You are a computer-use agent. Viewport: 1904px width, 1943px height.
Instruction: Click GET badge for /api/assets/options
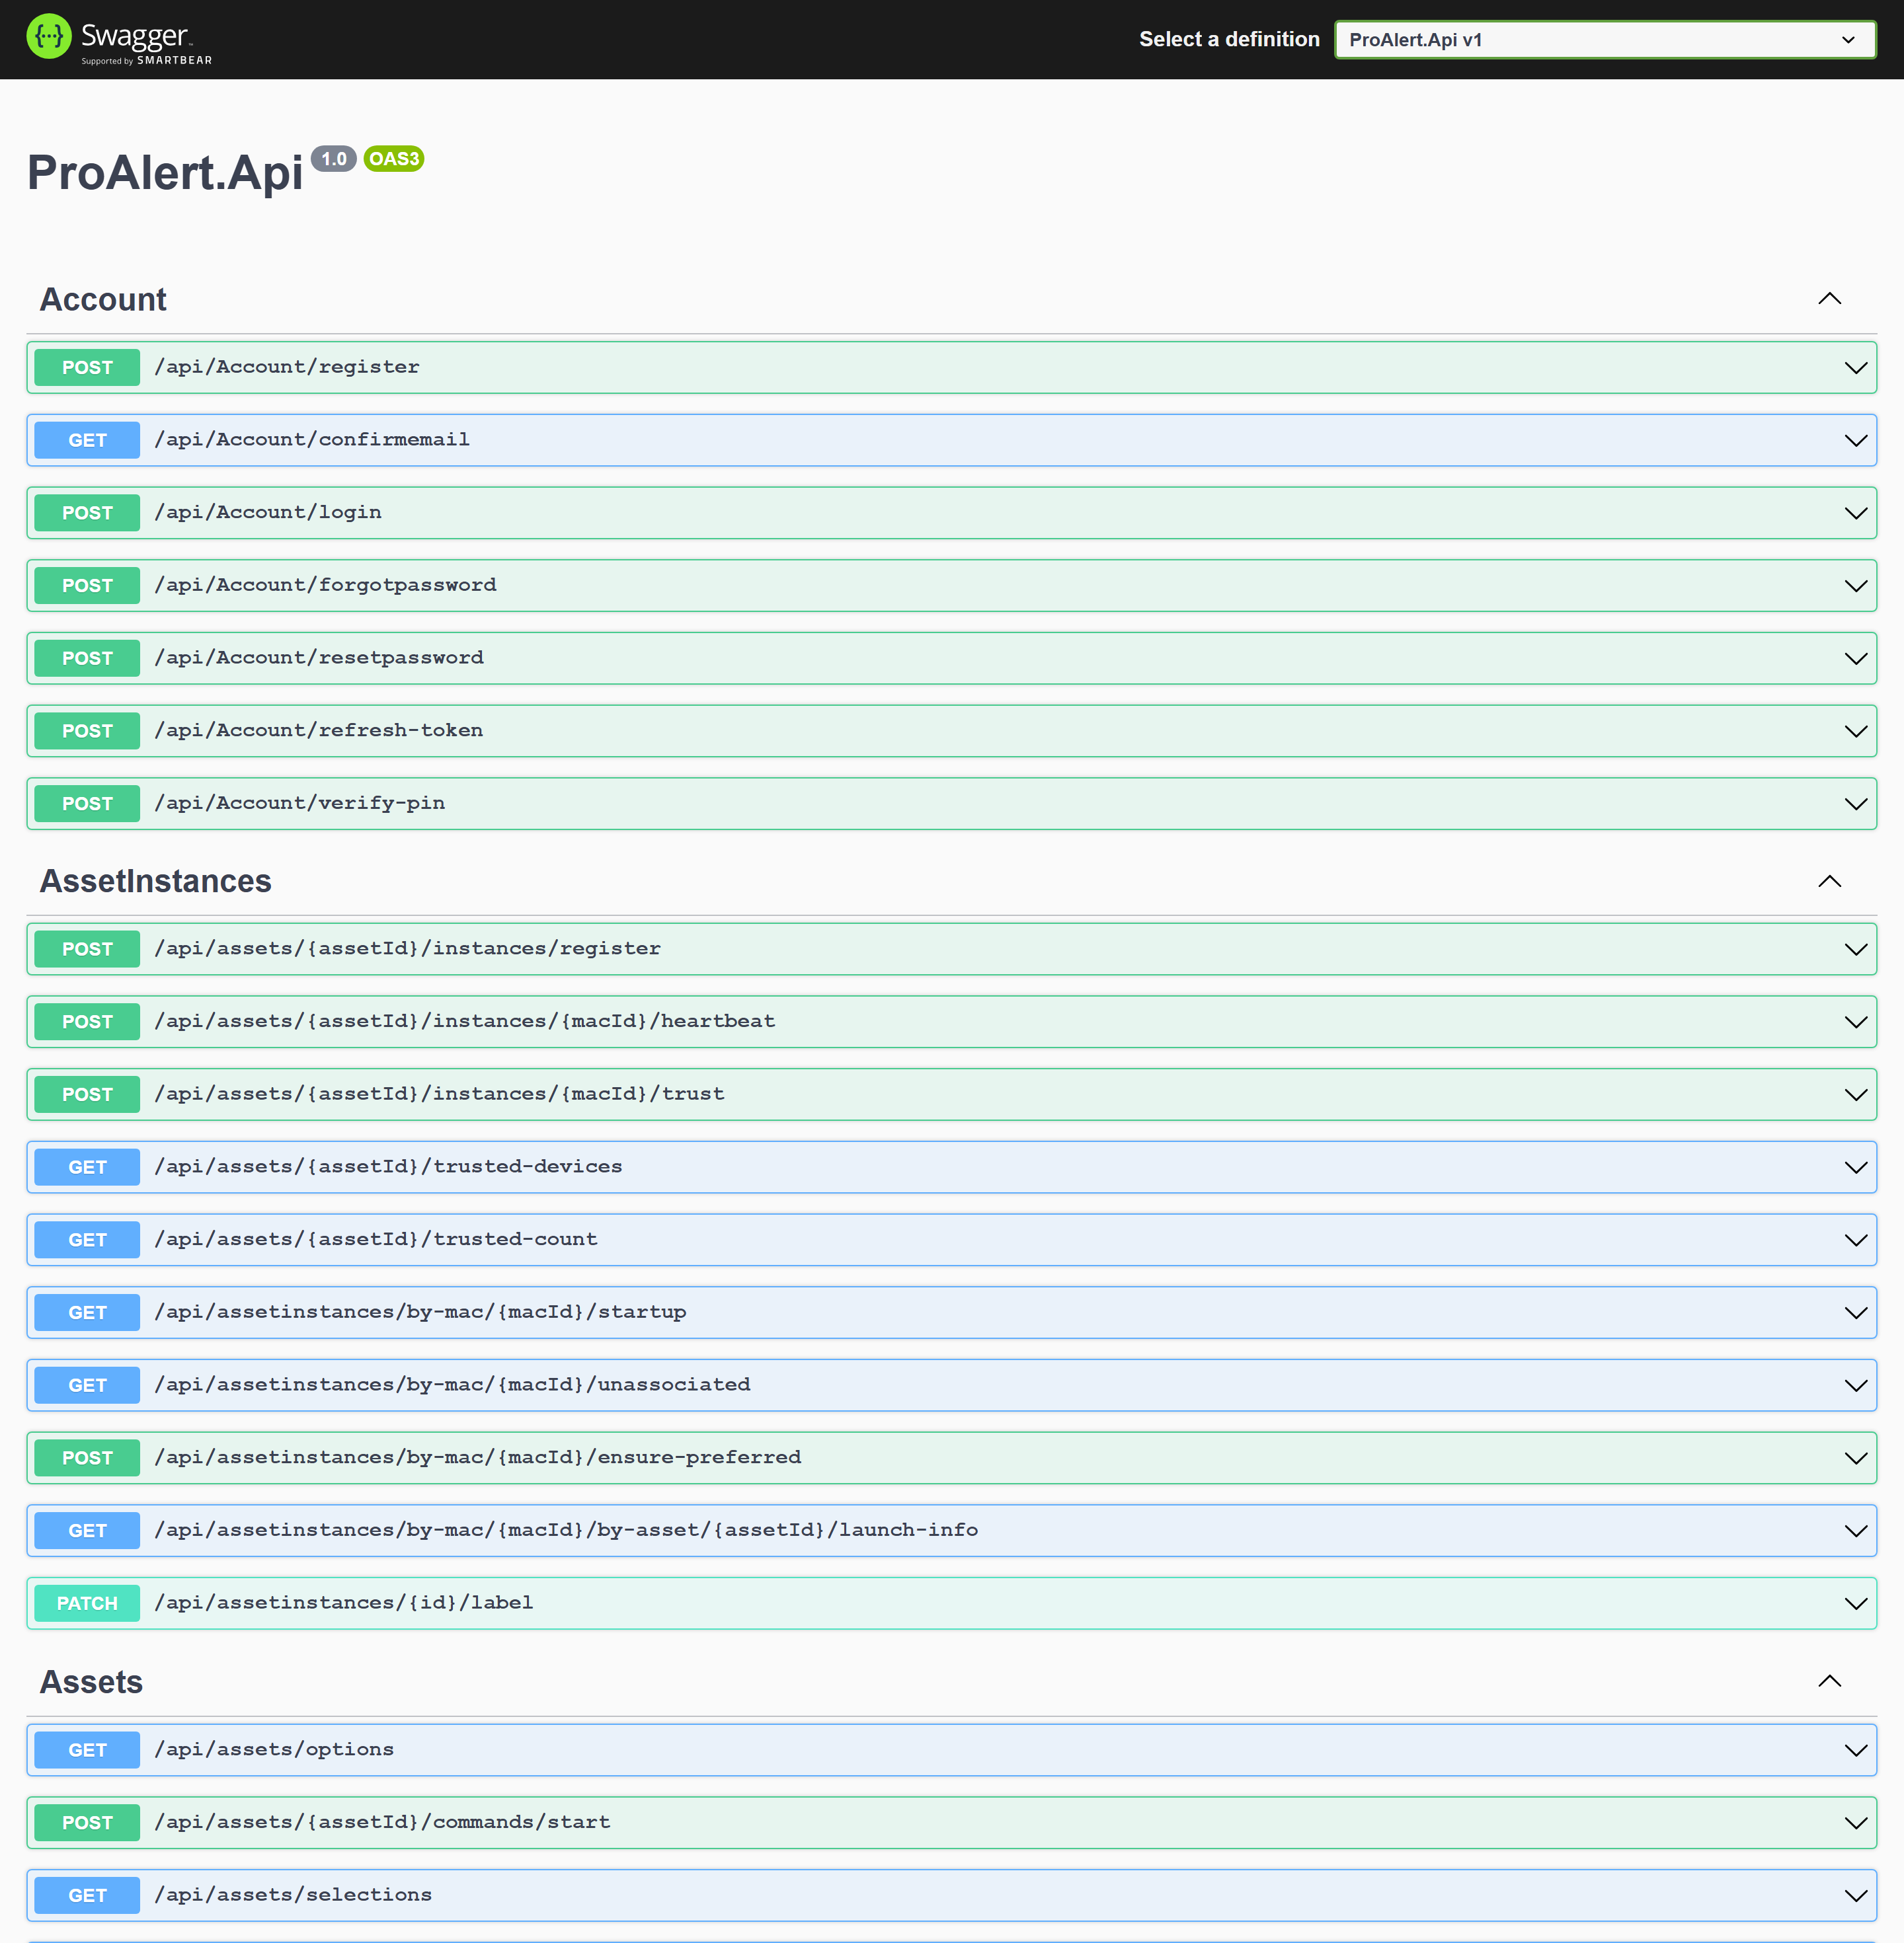87,1751
